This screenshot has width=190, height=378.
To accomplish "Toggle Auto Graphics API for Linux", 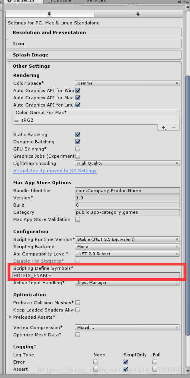I will coord(78,105).
